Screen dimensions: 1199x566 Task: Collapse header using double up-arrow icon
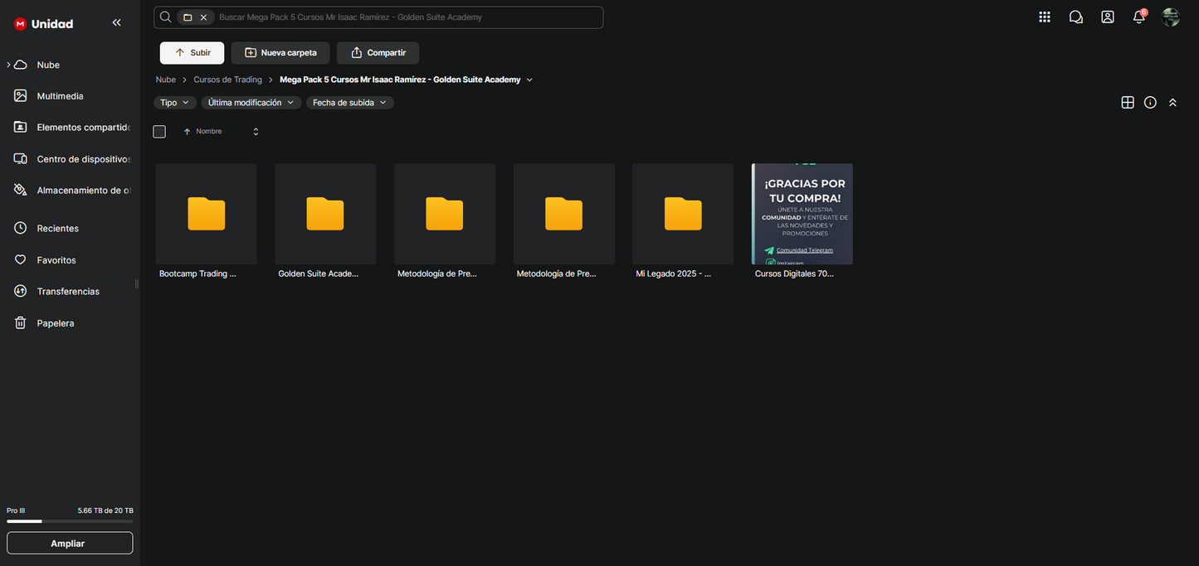(x=1172, y=103)
